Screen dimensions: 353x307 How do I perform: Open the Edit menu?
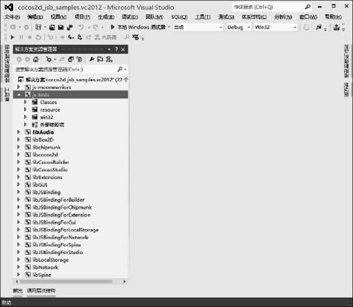pos(35,17)
